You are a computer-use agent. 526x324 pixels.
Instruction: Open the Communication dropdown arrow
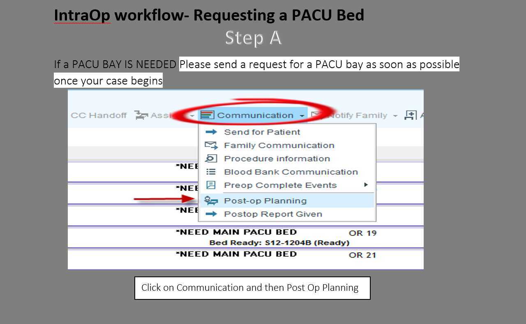(x=302, y=115)
